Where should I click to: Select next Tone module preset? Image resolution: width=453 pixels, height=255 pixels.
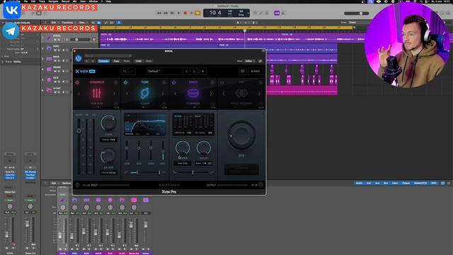tap(163, 93)
